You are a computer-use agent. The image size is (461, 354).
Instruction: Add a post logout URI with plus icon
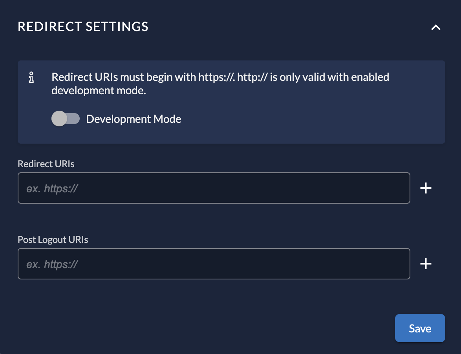pyautogui.click(x=426, y=264)
